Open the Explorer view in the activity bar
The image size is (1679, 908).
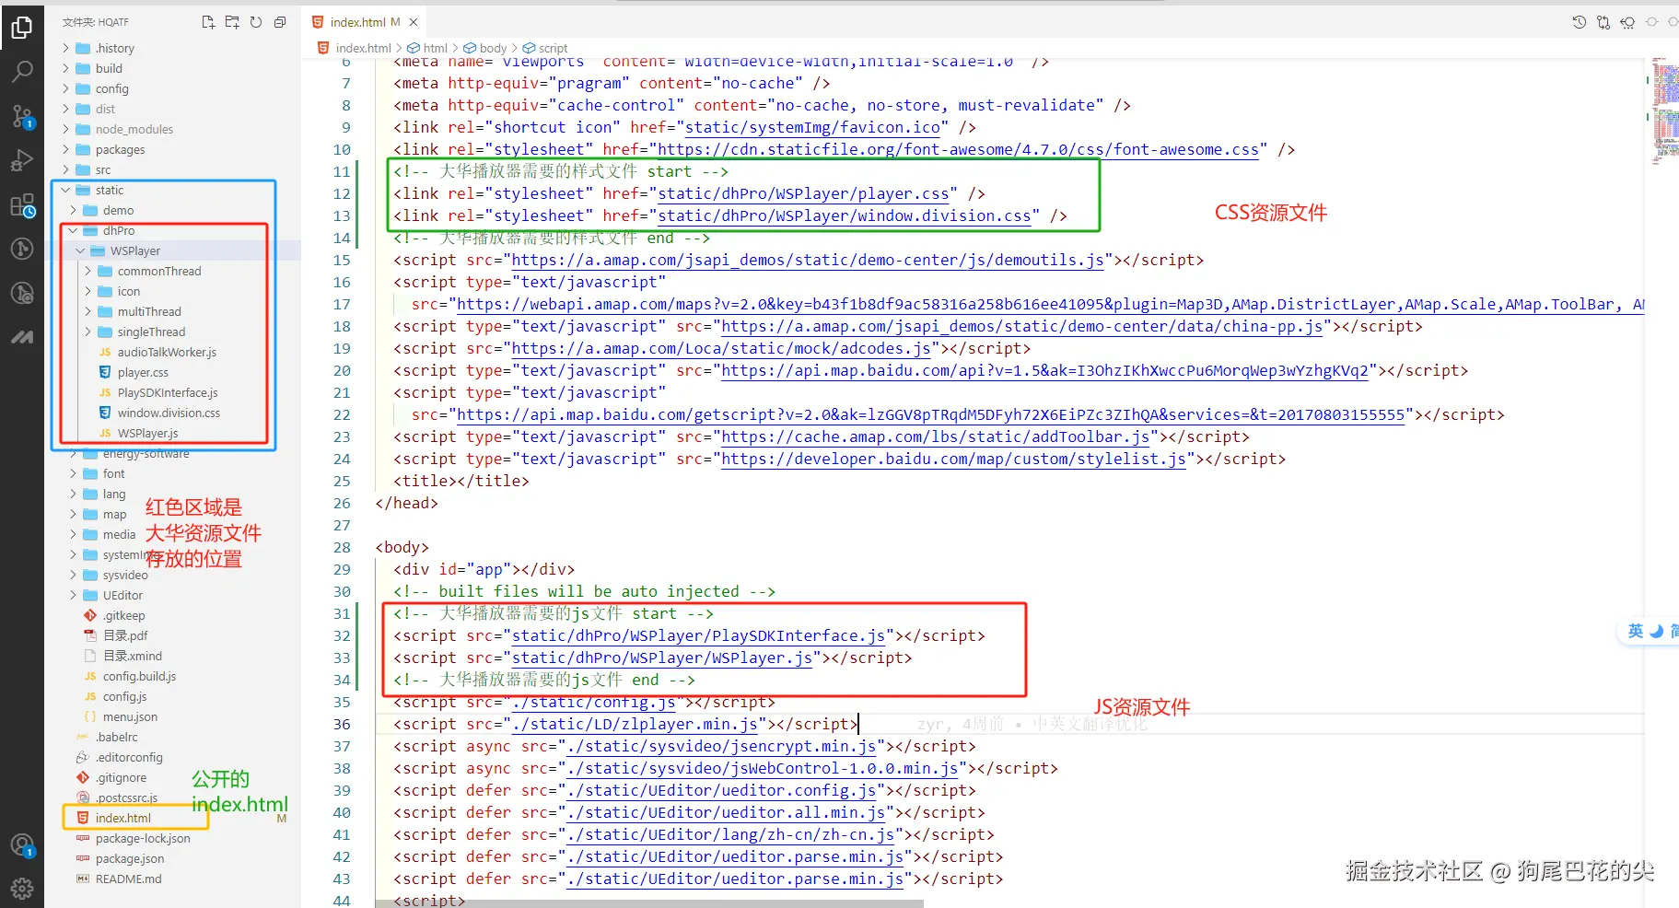[22, 28]
